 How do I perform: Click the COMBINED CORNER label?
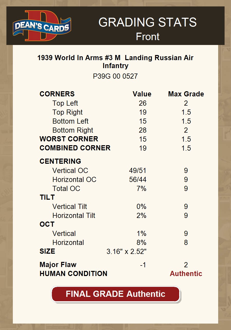75,148
